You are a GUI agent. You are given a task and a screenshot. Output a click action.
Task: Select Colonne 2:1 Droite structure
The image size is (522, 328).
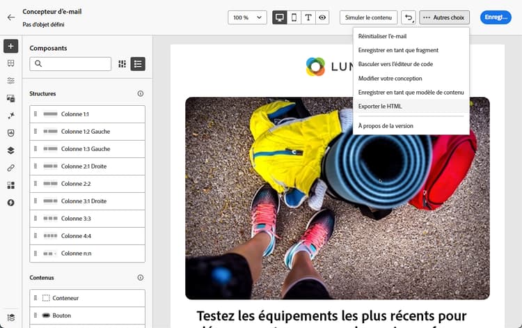87,166
